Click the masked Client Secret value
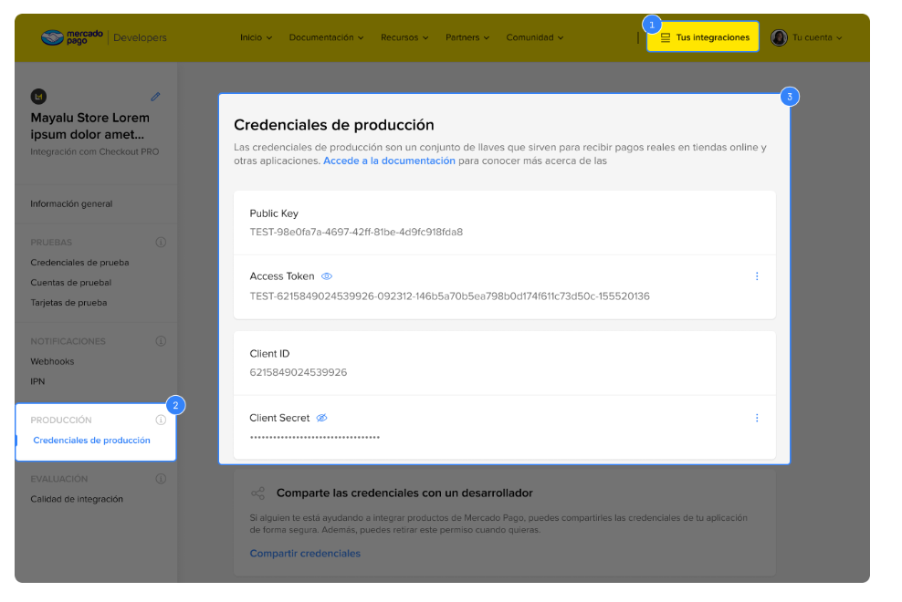Viewport: 902px width, 602px height. pyautogui.click(x=315, y=438)
